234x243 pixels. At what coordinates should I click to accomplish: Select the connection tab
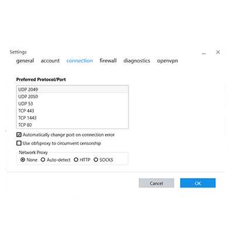pyautogui.click(x=80, y=61)
